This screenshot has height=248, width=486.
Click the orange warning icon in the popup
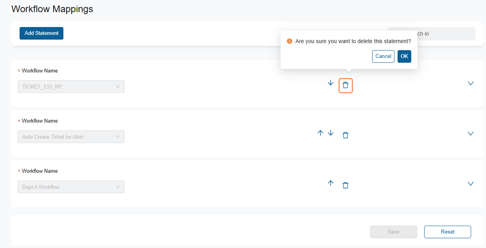coord(290,41)
